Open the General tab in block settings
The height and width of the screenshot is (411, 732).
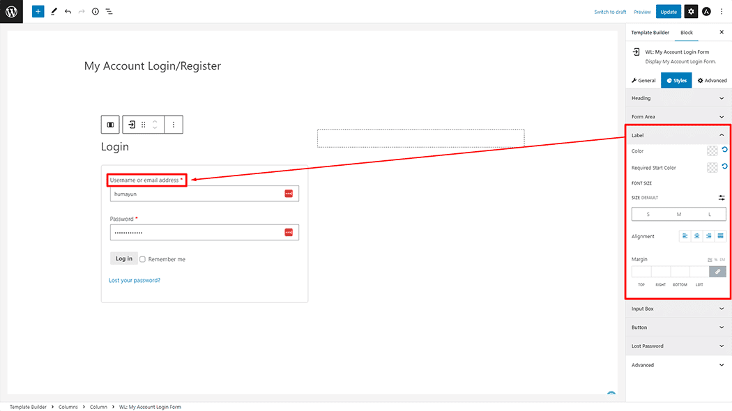642,80
